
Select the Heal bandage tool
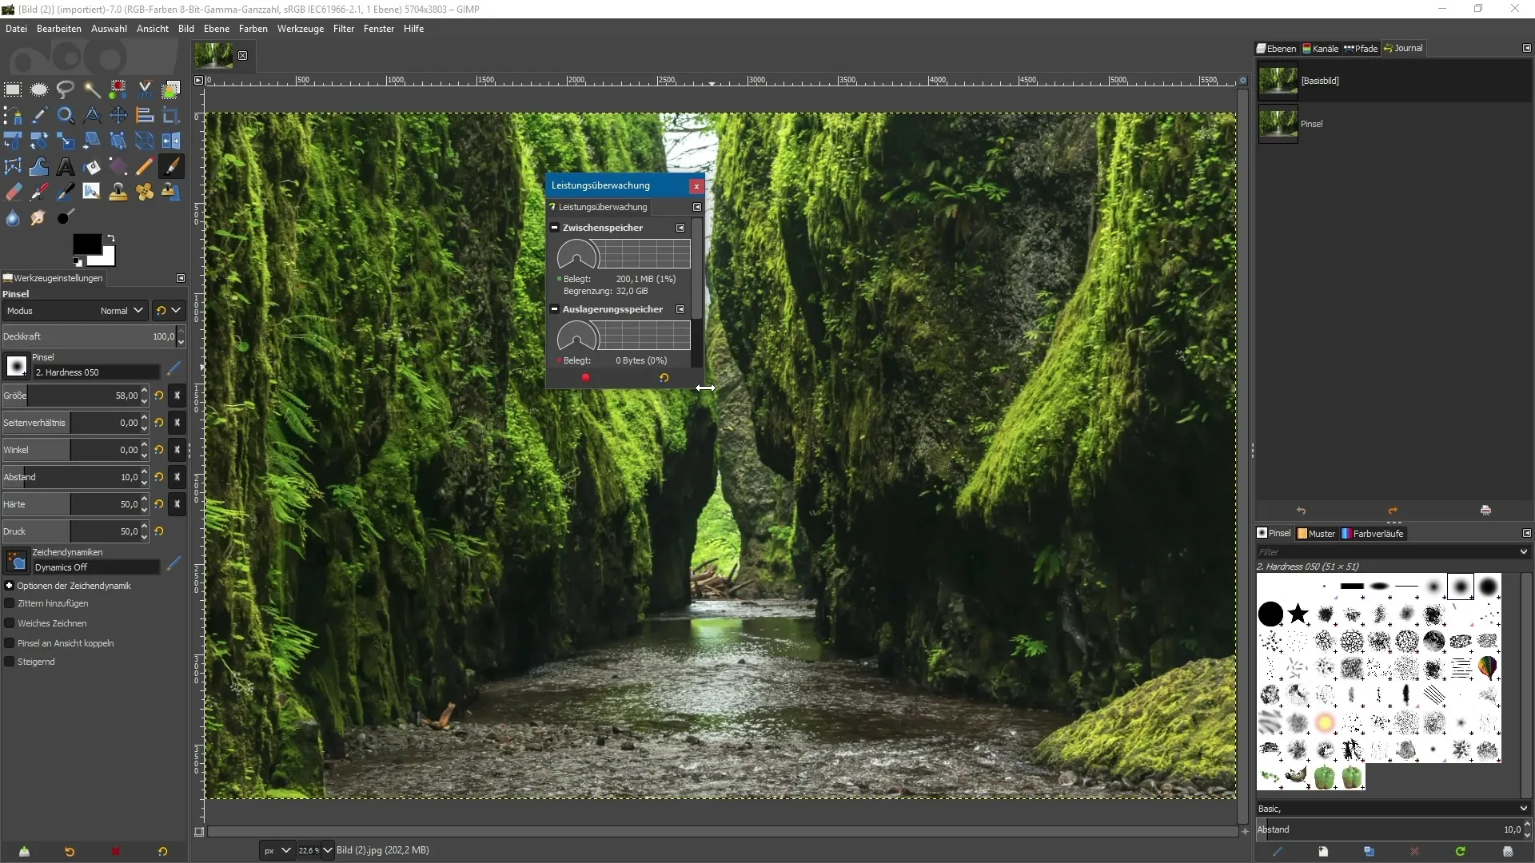pyautogui.click(x=145, y=193)
